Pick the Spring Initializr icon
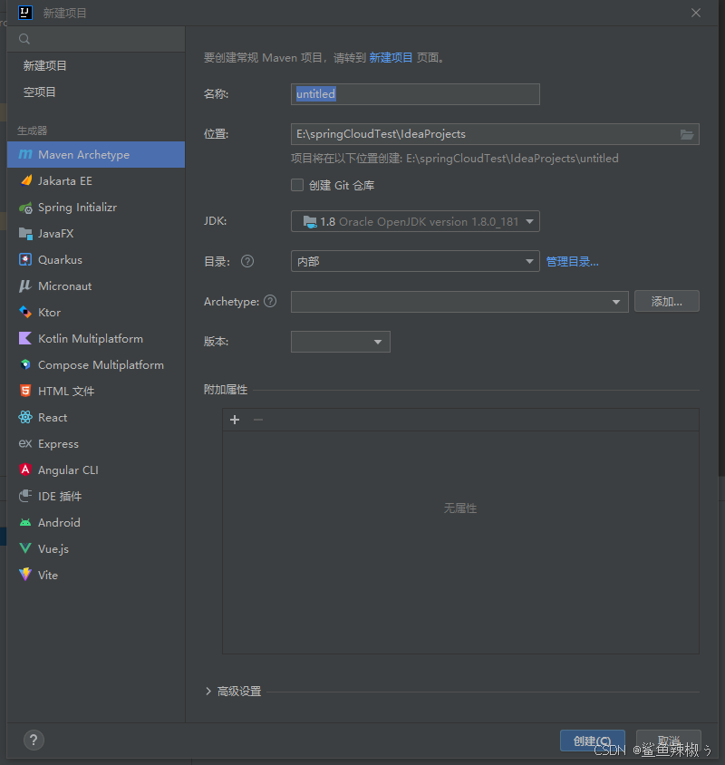725x765 pixels. pos(25,208)
